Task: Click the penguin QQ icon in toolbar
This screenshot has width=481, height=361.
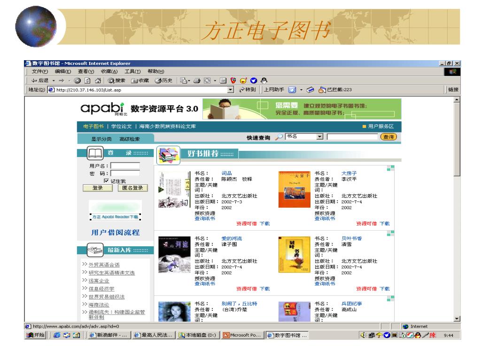Action: click(x=264, y=80)
